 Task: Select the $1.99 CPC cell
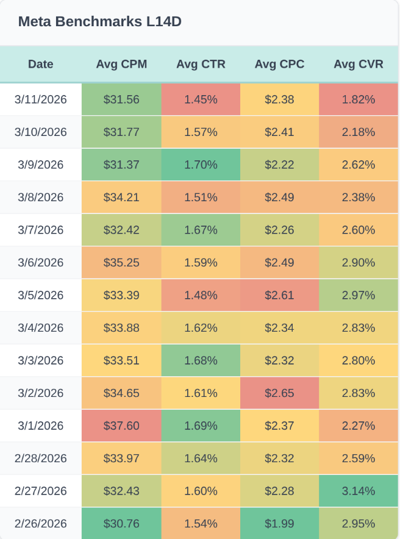pyautogui.click(x=279, y=524)
